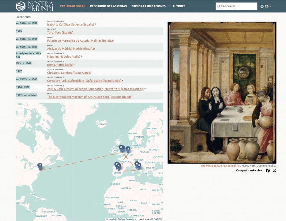Screen dimensions: 286x221
Task: Click the painting image
Action: (x=222, y=93)
